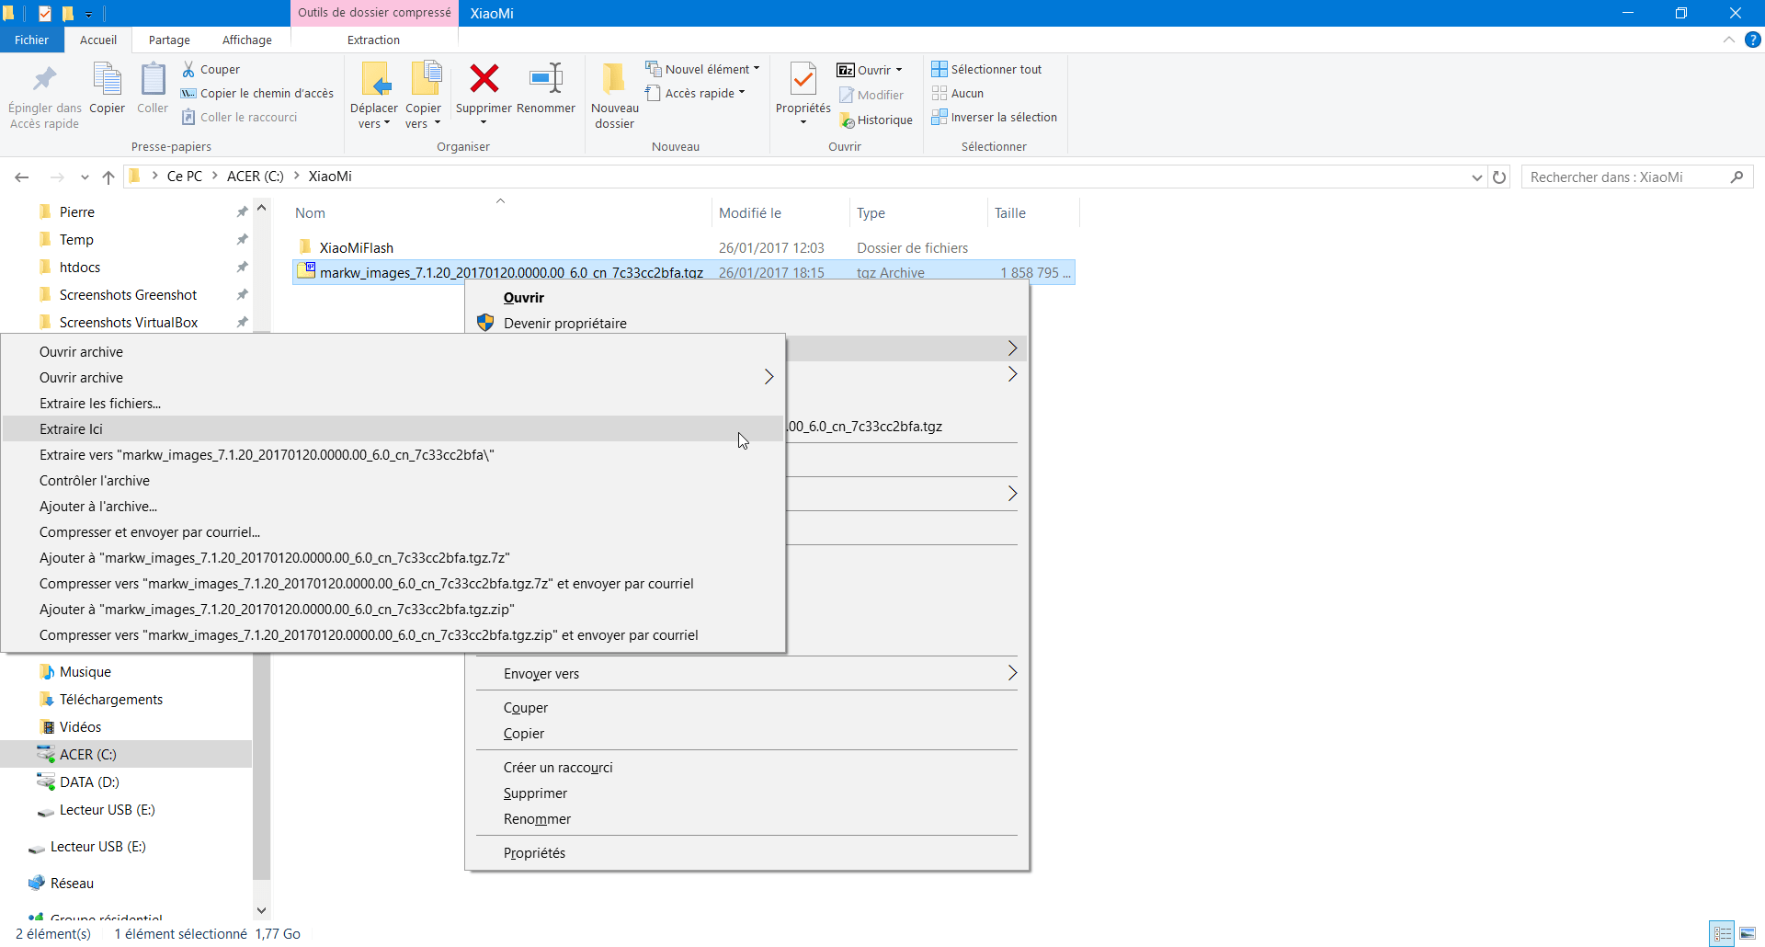
Task: Switch to details view icon in status bar
Action: tap(1722, 933)
